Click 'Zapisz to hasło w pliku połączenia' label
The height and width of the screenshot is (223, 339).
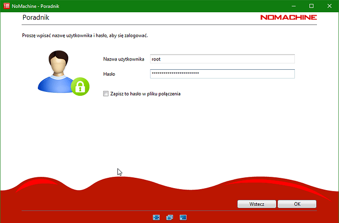(x=145, y=93)
